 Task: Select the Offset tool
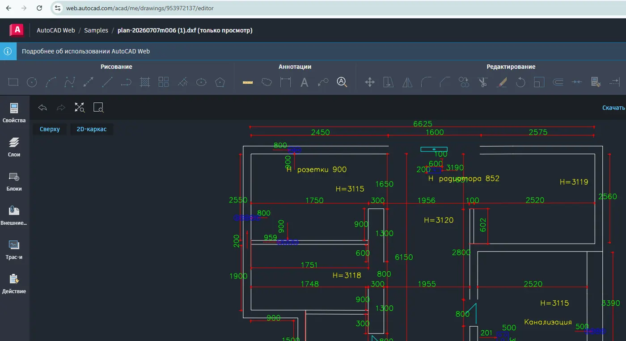(x=558, y=82)
